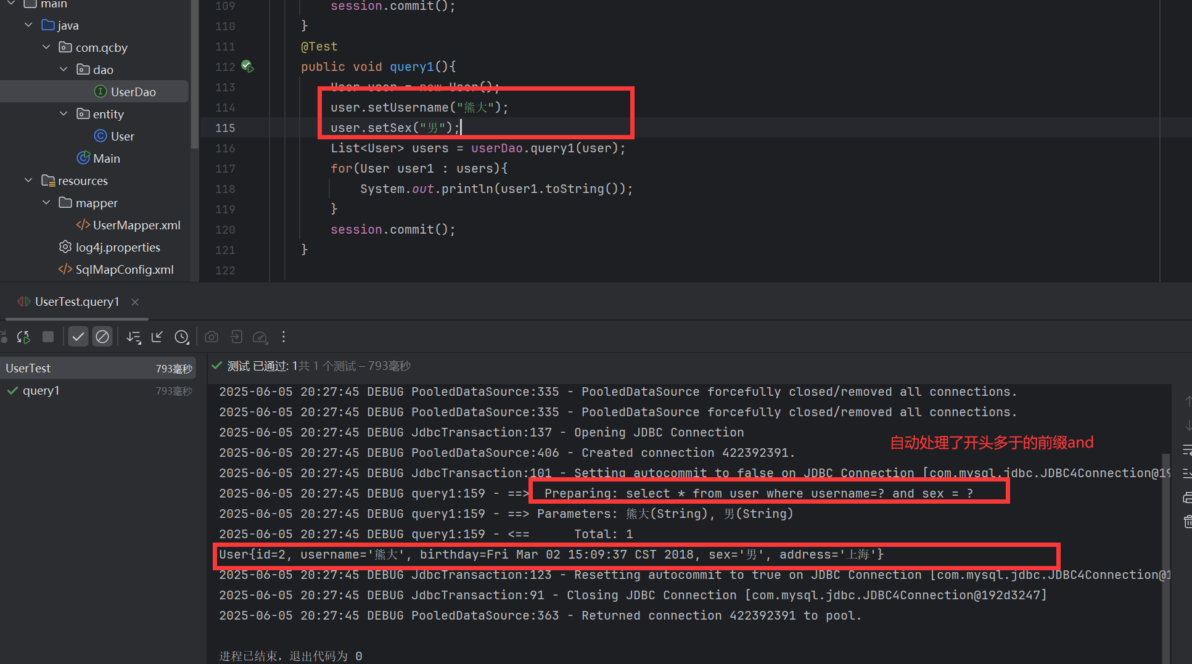Open the test sort options dropdown
Screen dimensions: 1192x664
pyautogui.click(x=133, y=337)
